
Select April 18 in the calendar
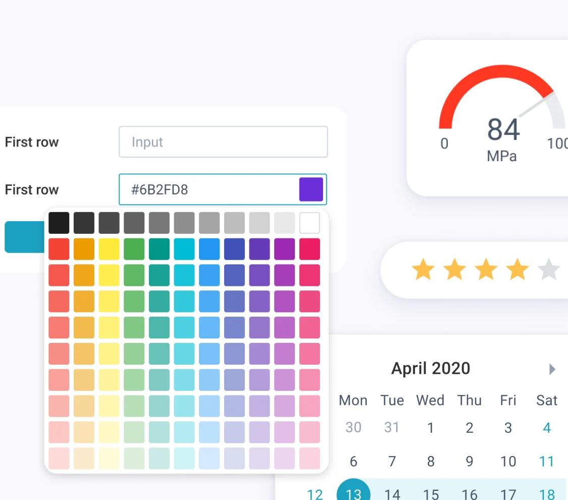547,494
